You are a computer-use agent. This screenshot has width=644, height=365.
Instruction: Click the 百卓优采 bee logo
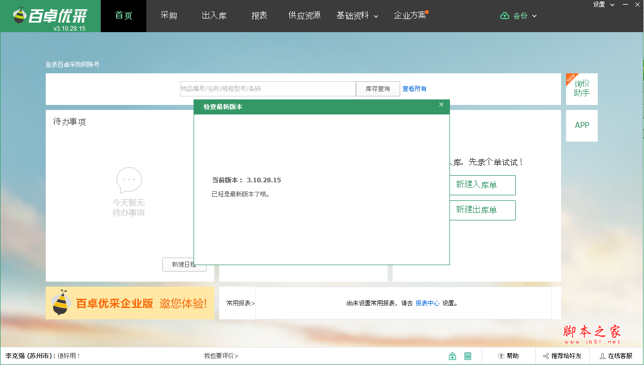tap(50, 16)
